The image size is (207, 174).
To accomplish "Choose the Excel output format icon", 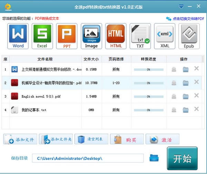I will pyautogui.click(x=42, y=36).
